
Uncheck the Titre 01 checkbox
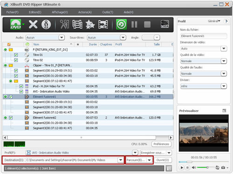click(16, 55)
